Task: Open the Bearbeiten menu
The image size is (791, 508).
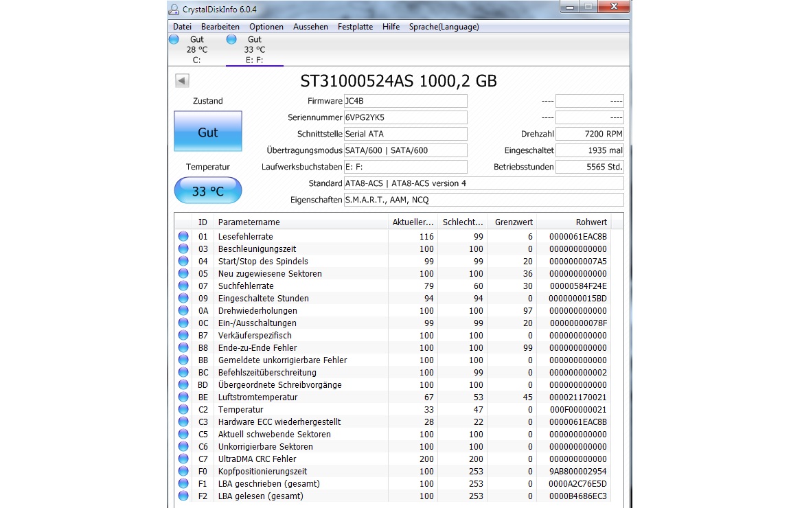Action: (x=220, y=27)
